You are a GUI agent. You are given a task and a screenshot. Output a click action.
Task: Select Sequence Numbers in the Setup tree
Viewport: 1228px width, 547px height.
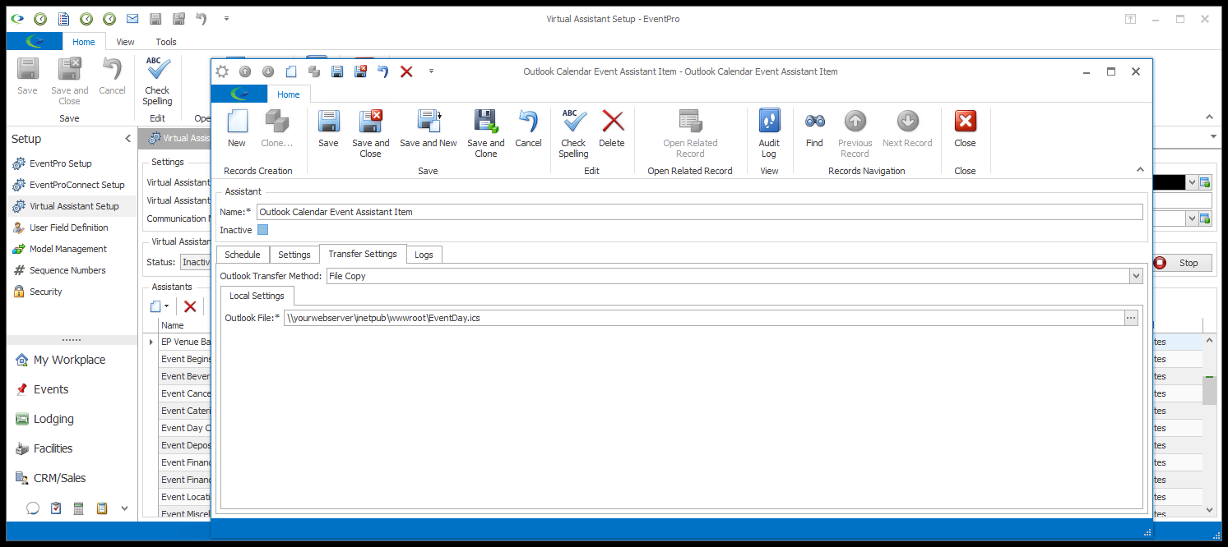[x=67, y=270]
